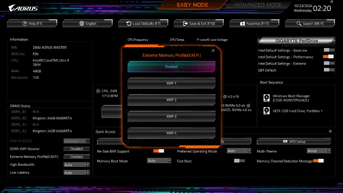Click Windows Boot Manager boot entry
The height and width of the screenshot is (193, 343).
click(291, 98)
